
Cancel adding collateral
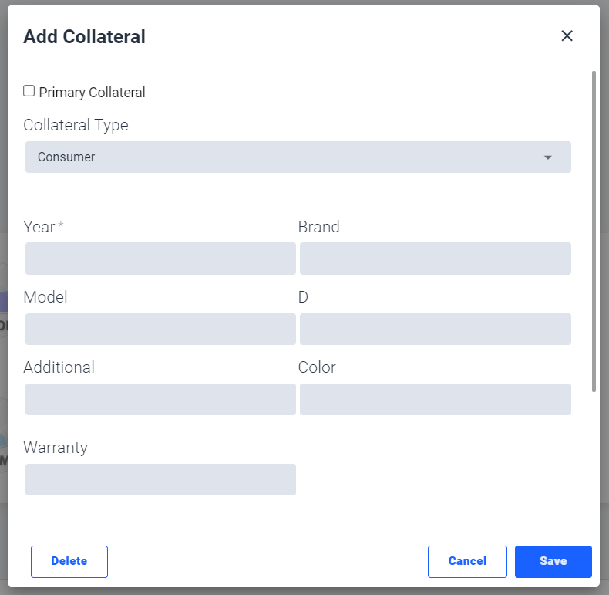coord(467,561)
